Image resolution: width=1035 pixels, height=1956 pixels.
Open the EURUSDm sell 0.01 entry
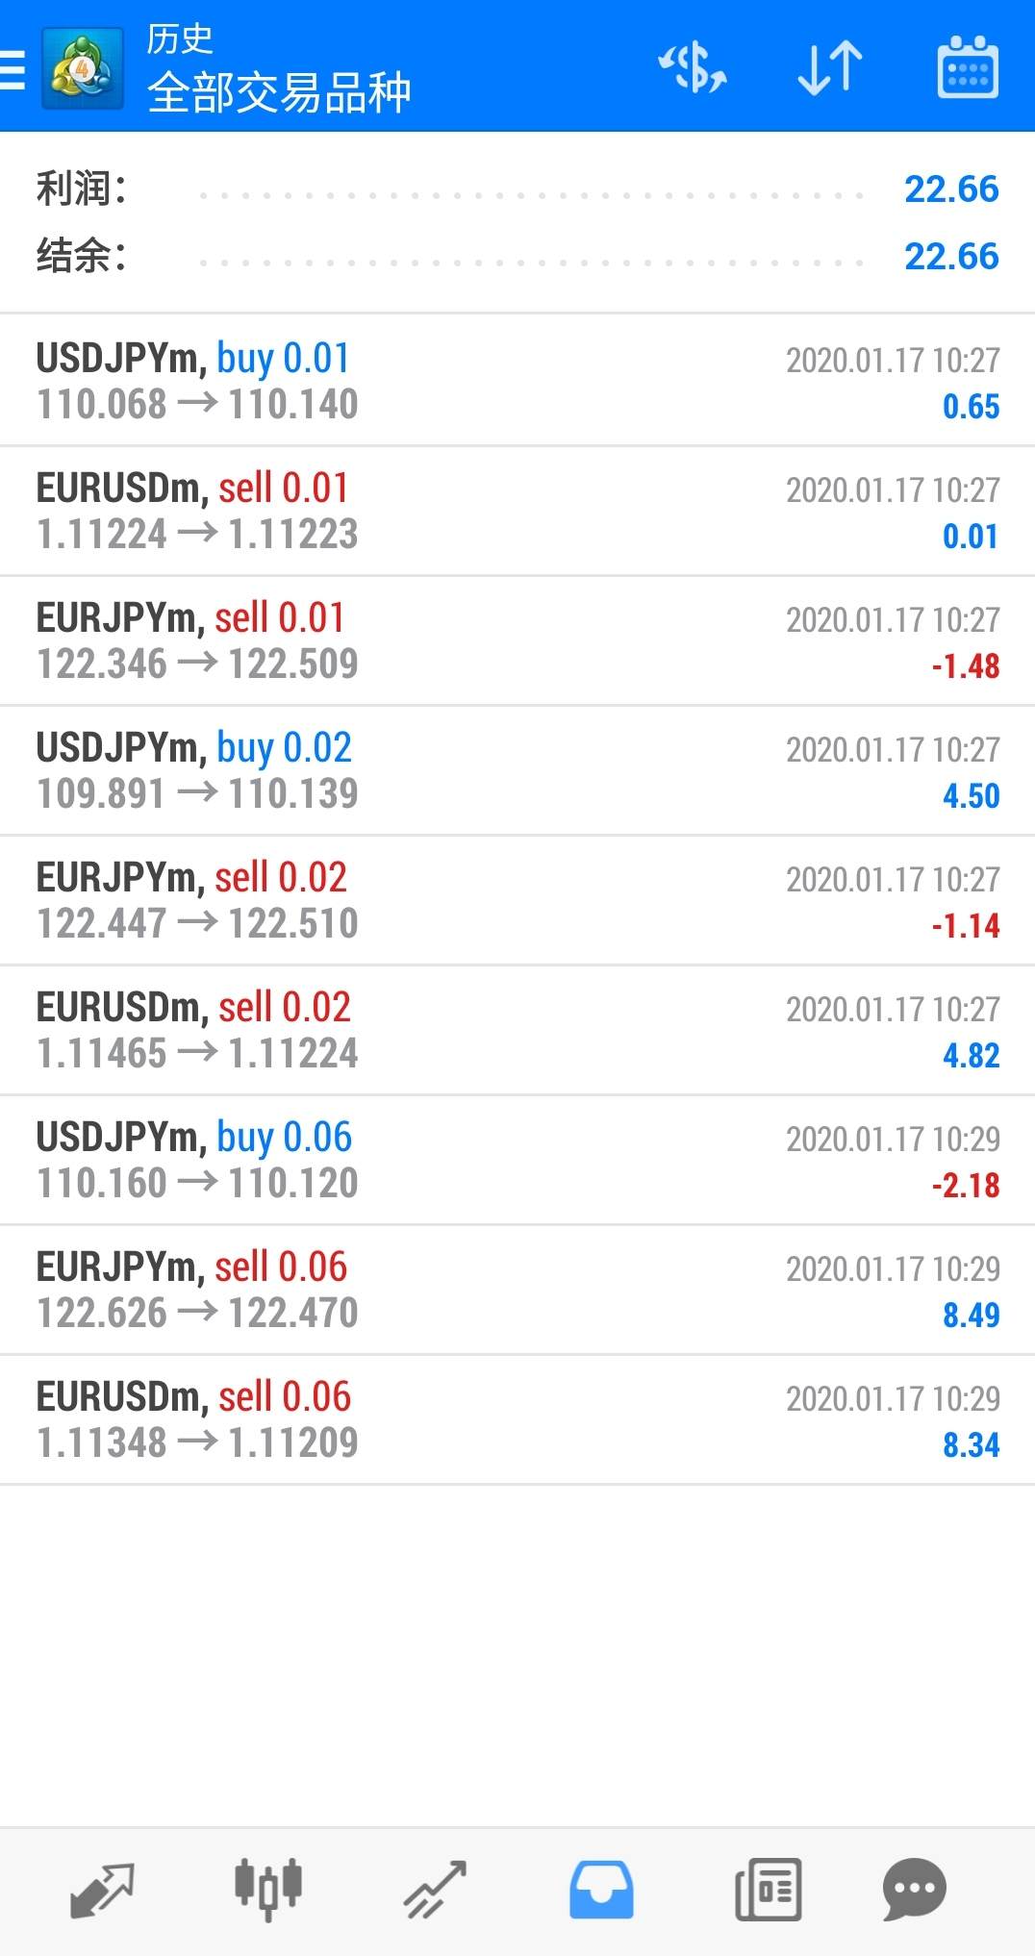click(x=517, y=511)
